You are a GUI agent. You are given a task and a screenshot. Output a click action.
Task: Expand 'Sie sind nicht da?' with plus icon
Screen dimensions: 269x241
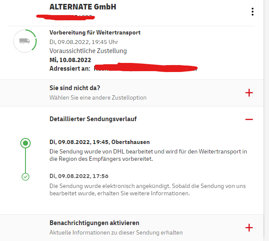(x=249, y=93)
